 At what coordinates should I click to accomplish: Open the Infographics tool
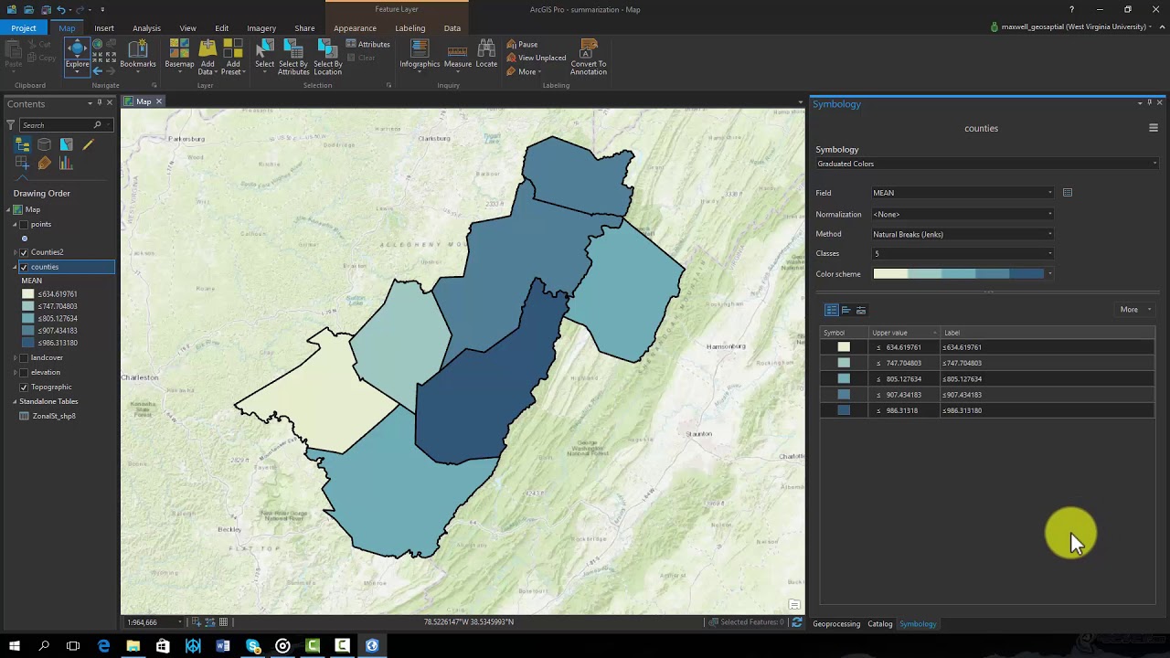[420, 54]
